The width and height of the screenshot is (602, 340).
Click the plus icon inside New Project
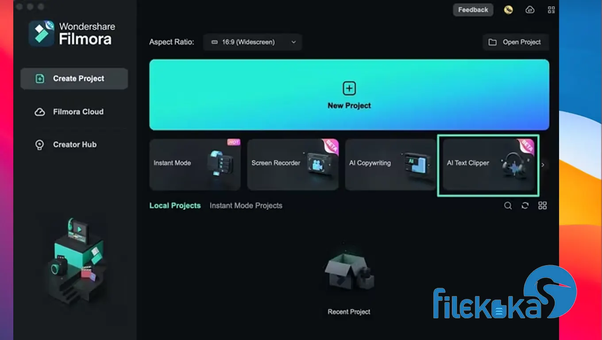coord(349,89)
